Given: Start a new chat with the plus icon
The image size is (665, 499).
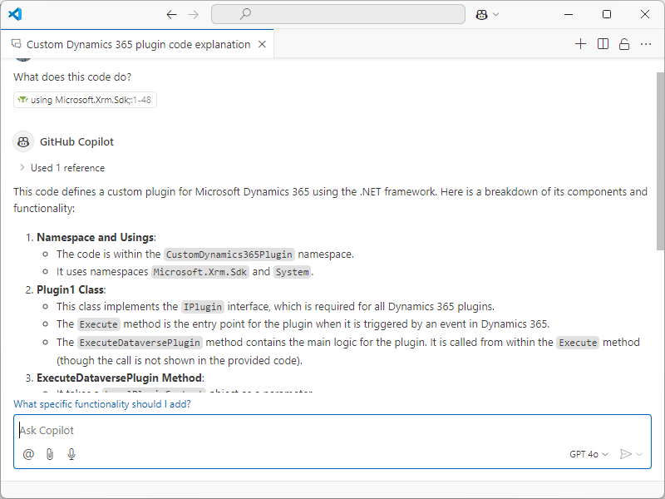Looking at the screenshot, I should [x=580, y=43].
